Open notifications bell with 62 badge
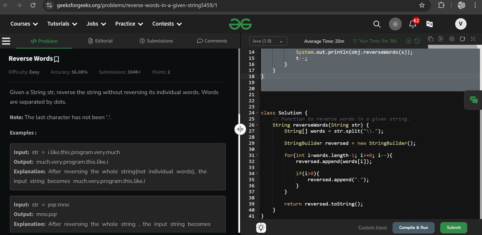 point(413,23)
